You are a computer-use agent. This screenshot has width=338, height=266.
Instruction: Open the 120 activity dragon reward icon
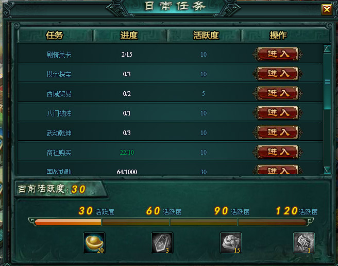tap(303, 243)
